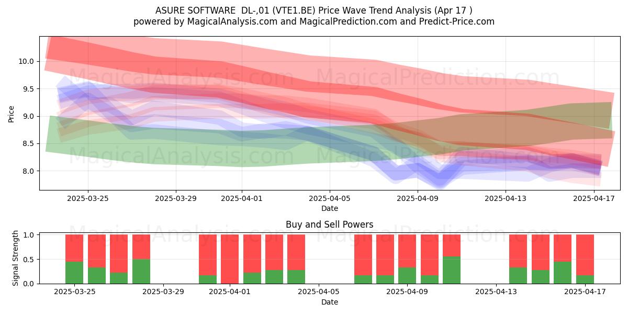Click the 'Buy and Sell Powers' subplot title
This screenshot has width=628, height=314.
[x=330, y=225]
